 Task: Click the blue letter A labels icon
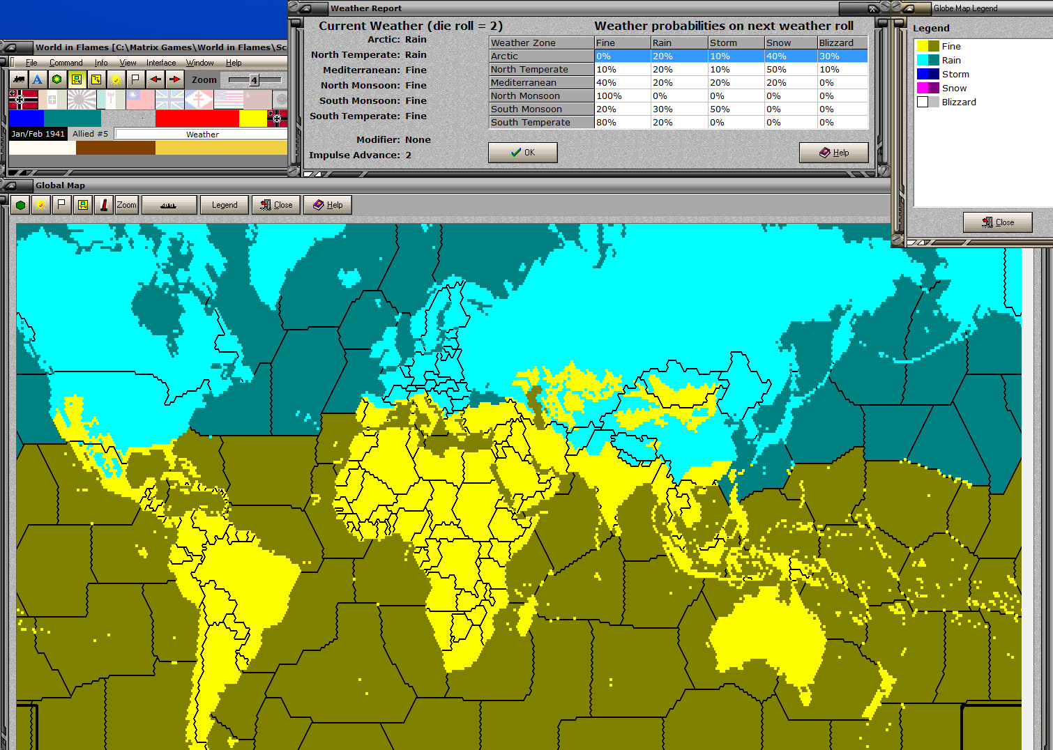(38, 79)
